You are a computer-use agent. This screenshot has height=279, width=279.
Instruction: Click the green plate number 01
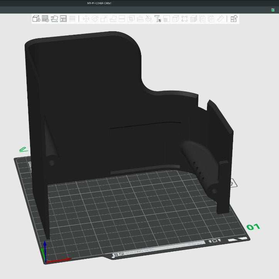pos(253,227)
